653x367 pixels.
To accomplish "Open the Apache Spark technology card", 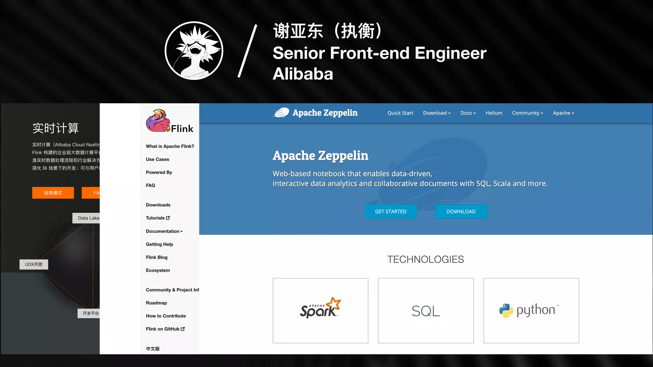I will (x=320, y=311).
